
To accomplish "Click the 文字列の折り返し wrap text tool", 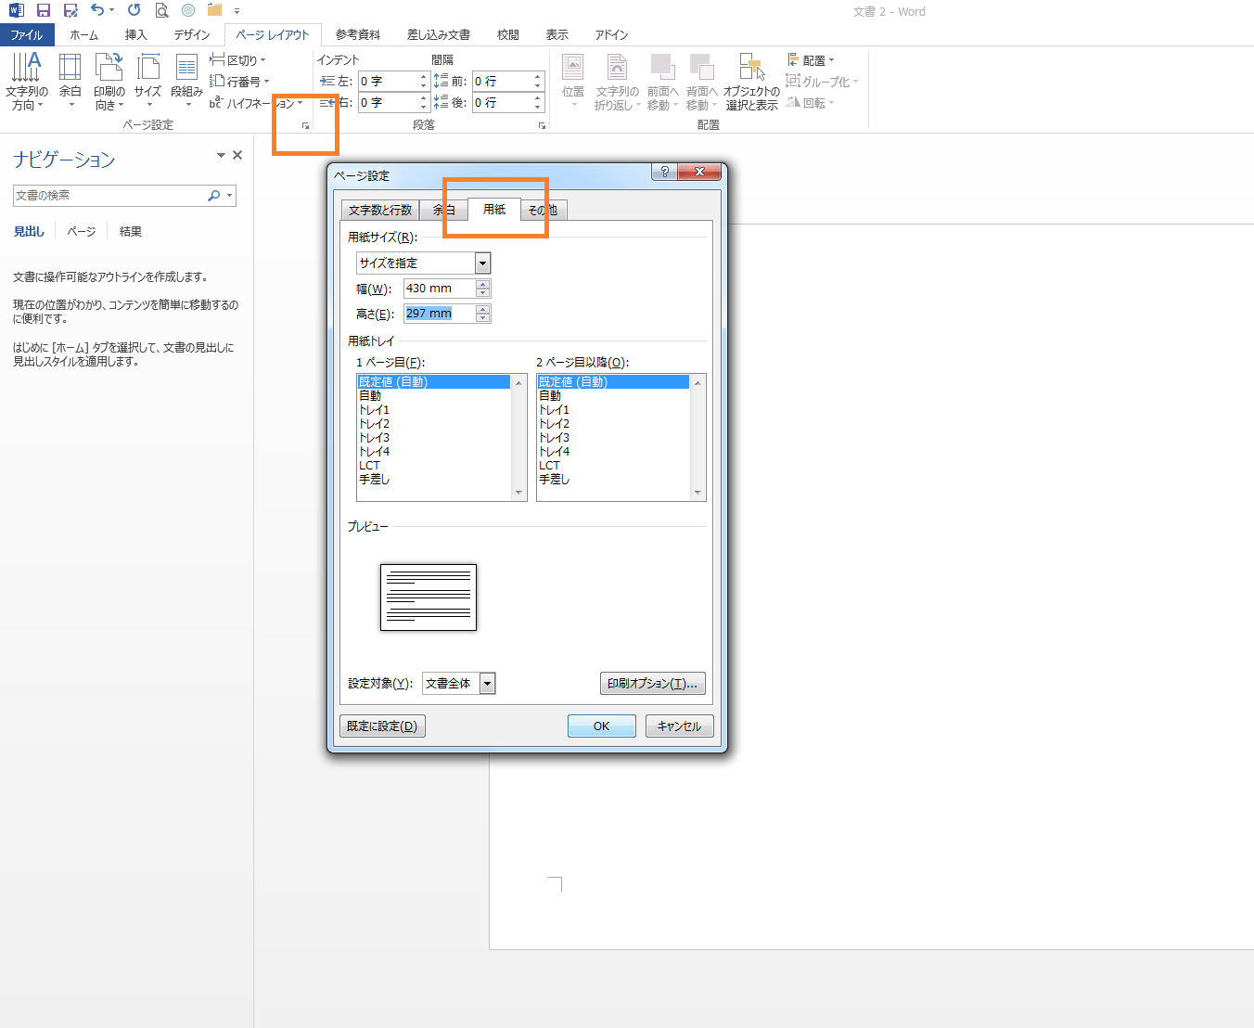I will [617, 82].
